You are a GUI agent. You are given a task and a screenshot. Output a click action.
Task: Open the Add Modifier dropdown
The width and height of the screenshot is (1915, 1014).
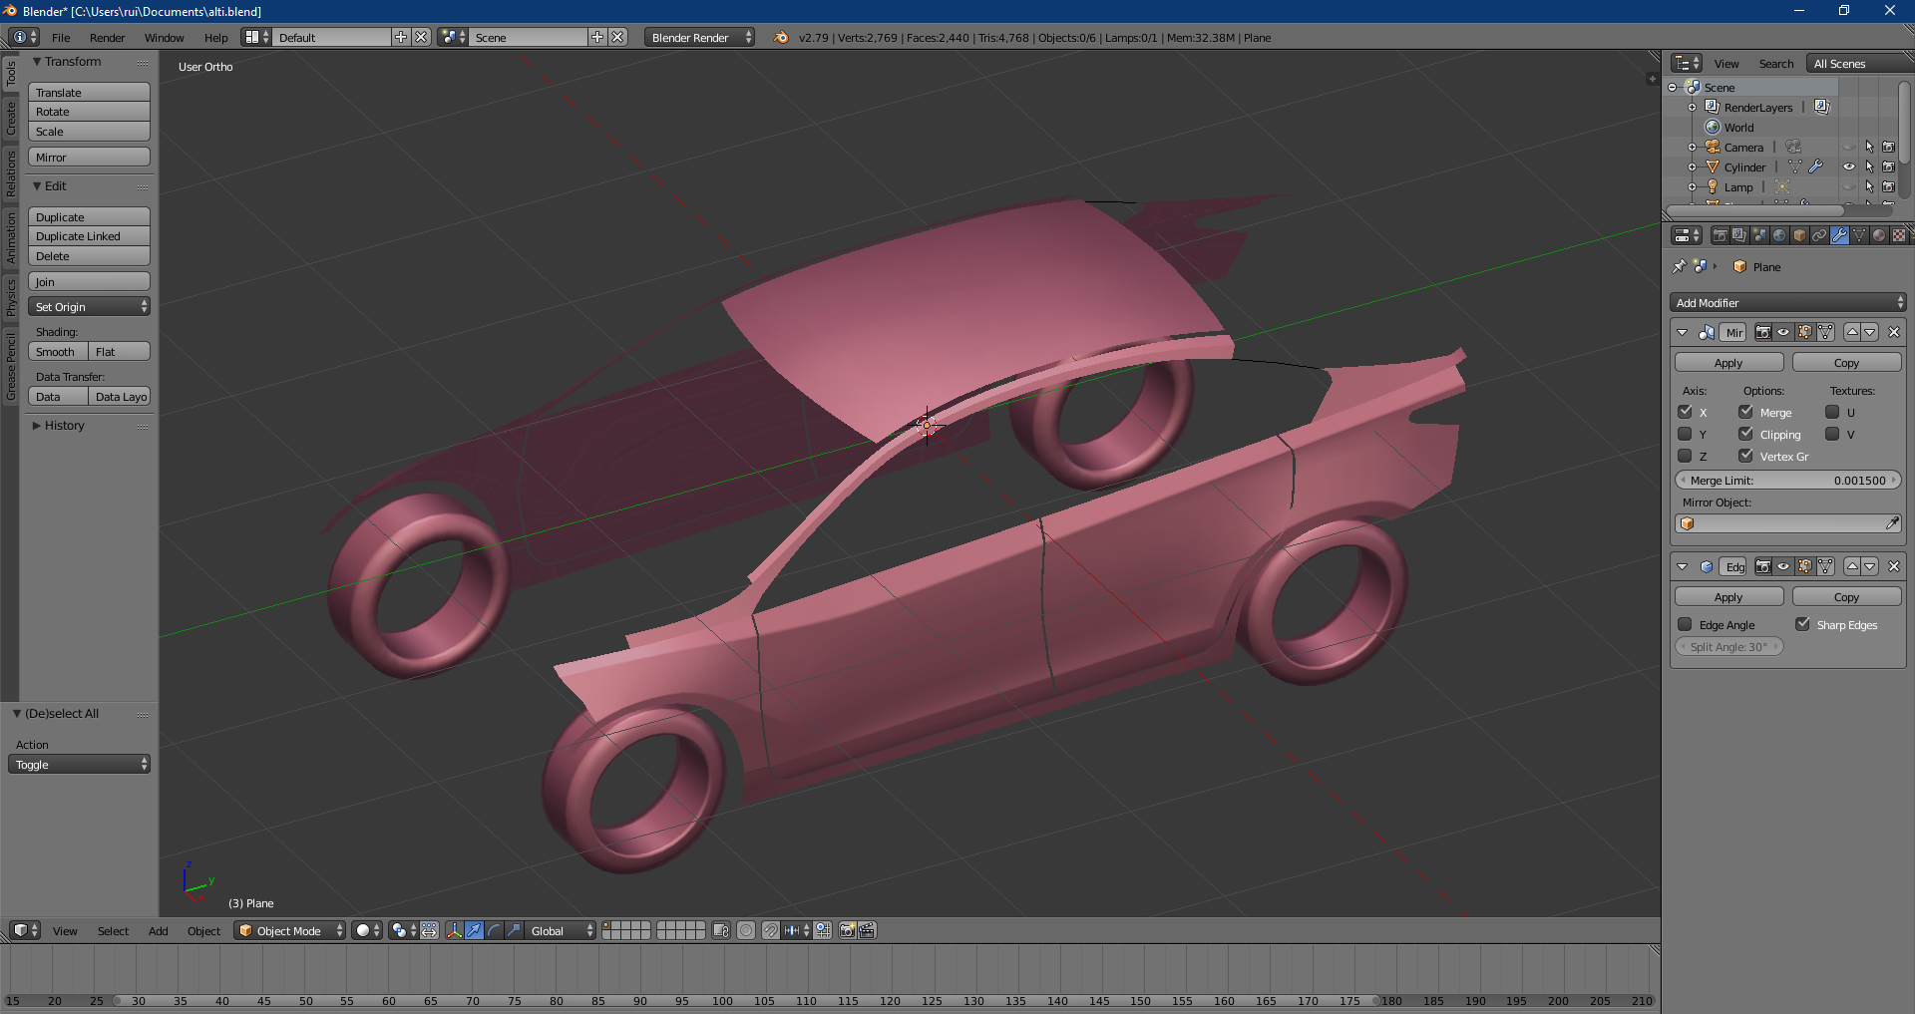(x=1787, y=303)
